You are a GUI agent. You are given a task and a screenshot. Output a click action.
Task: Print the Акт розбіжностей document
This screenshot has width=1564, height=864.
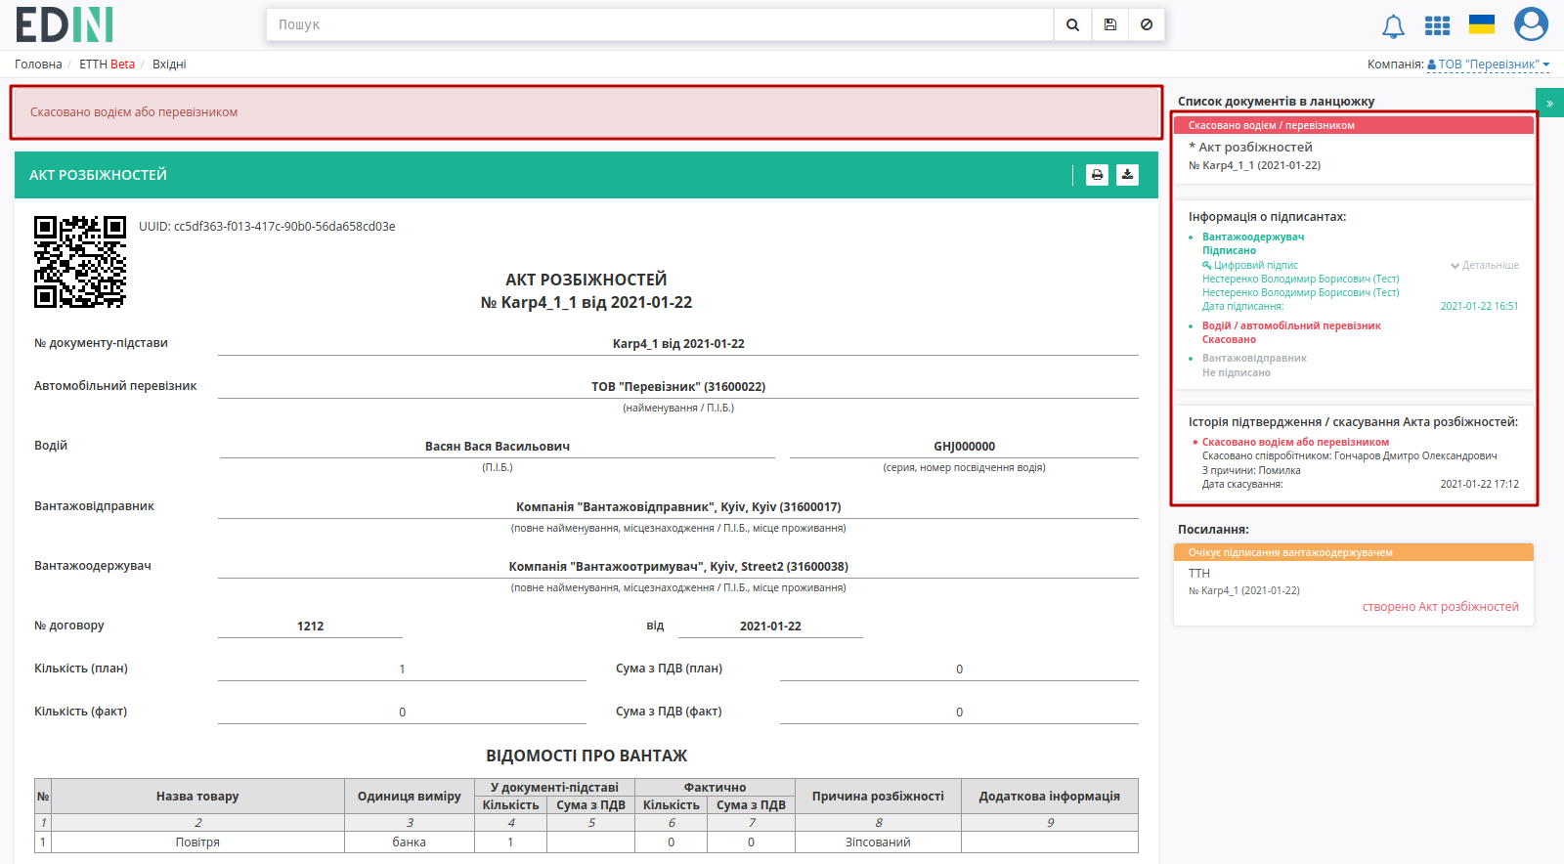click(x=1097, y=175)
